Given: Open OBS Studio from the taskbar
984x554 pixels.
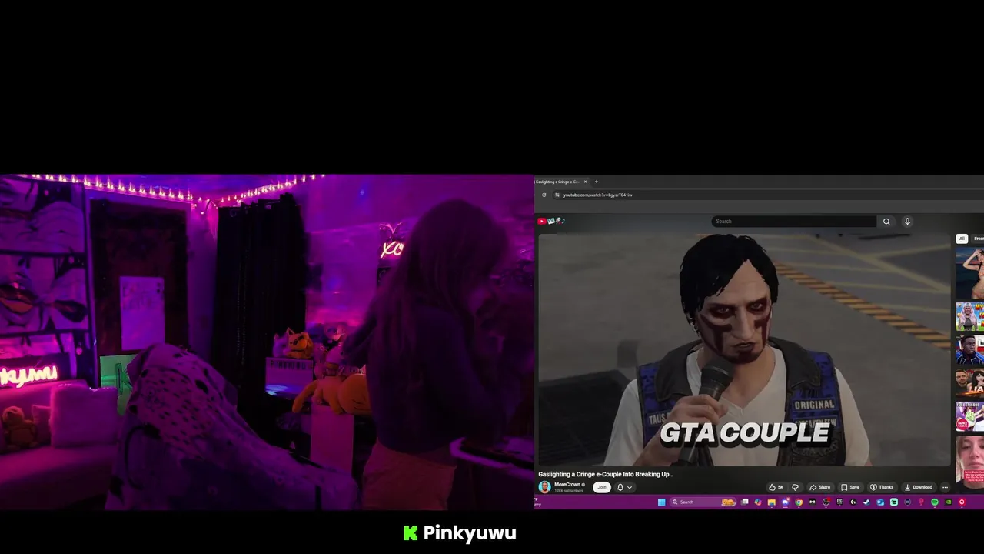Looking at the screenshot, I should click(826, 502).
